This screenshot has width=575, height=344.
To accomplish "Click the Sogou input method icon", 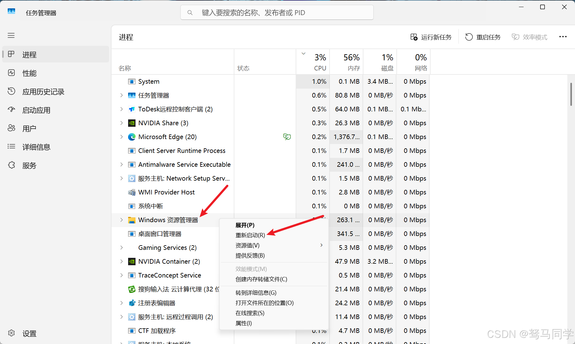I will [132, 289].
